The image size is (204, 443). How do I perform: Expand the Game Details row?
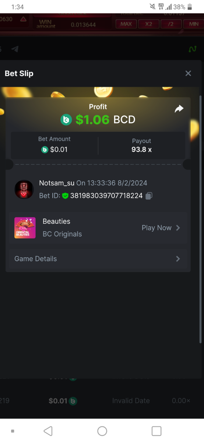pyautogui.click(x=98, y=259)
